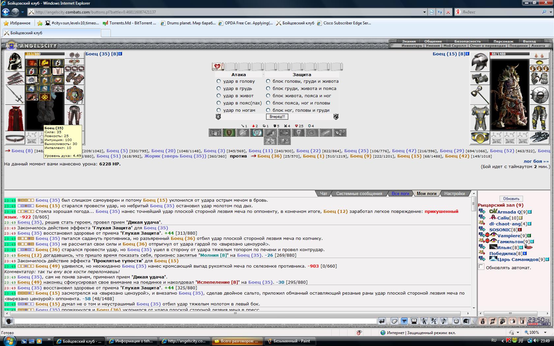Image resolution: width=554 pixels, height=346 pixels.
Task: Open the 'Инвентарь' submenu item
Action: (x=412, y=46)
